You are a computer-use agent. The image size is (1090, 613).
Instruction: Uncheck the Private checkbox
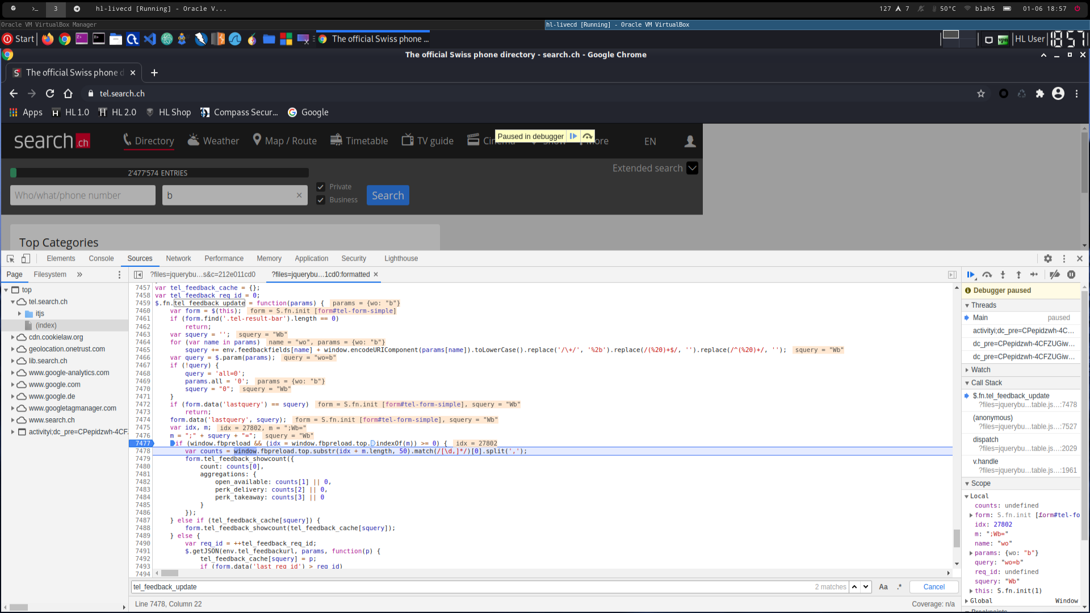coord(321,187)
